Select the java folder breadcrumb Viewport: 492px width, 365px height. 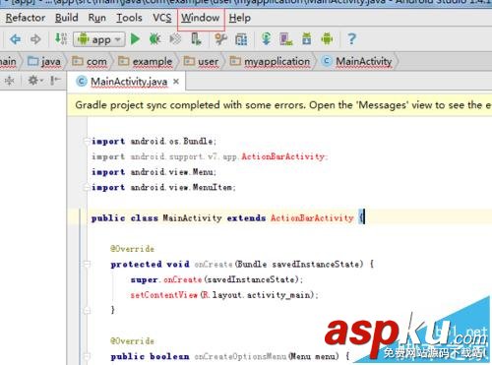44,61
